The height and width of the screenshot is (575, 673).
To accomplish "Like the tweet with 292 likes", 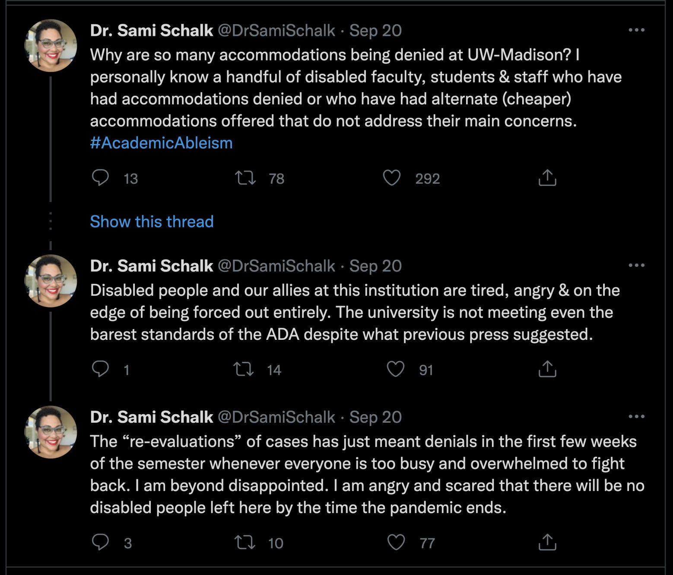I will (x=392, y=178).
